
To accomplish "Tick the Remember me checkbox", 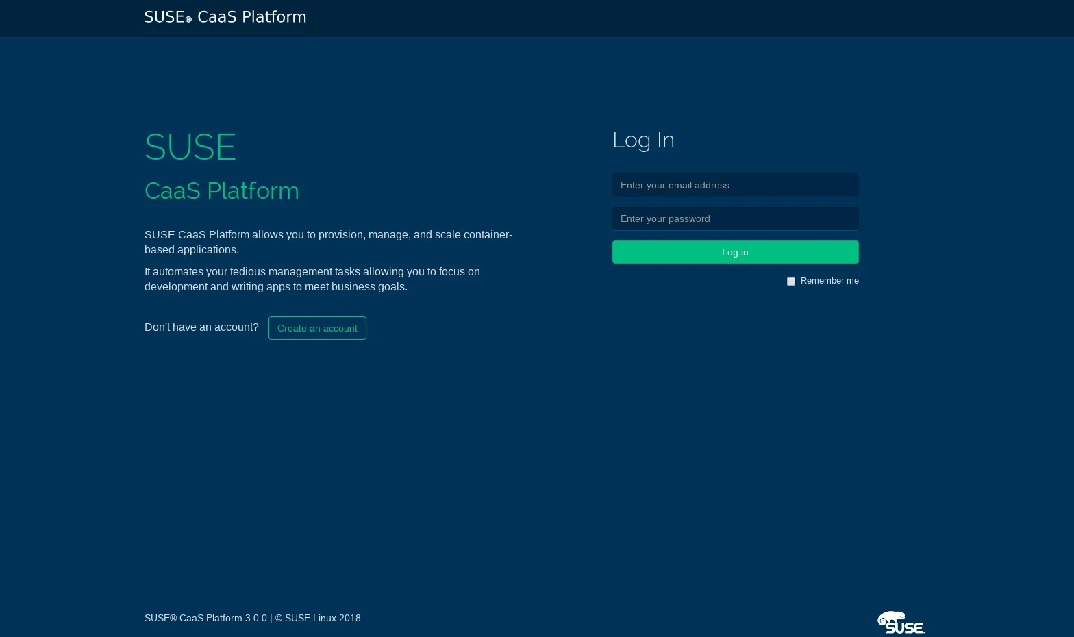I will click(791, 282).
